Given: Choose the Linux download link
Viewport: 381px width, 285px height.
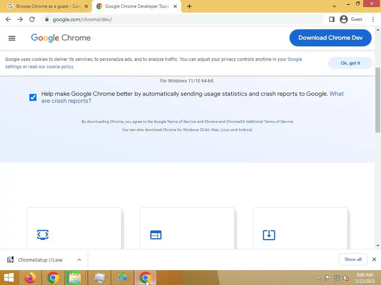Looking at the screenshot, I should click(225, 130).
